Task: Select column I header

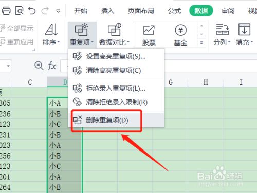Action: [x=241, y=82]
